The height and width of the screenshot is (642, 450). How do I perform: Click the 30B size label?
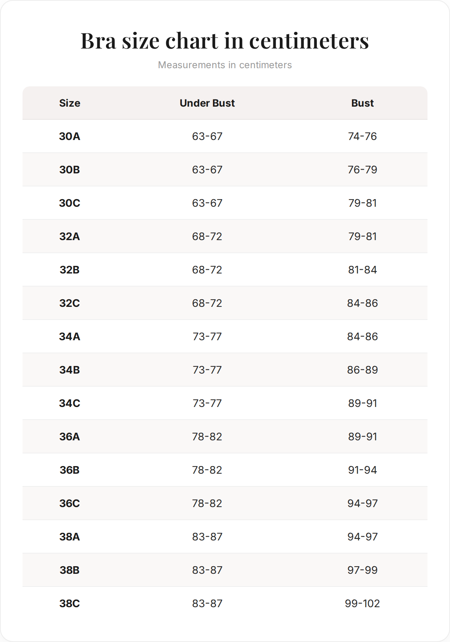(x=70, y=170)
